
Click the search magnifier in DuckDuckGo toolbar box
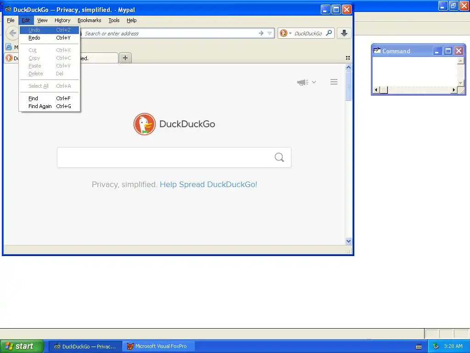pos(329,33)
